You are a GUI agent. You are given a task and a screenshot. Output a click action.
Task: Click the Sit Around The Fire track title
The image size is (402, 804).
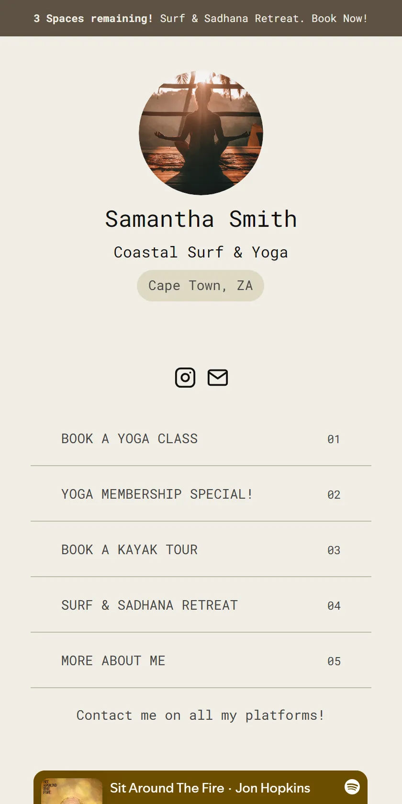coord(167,788)
